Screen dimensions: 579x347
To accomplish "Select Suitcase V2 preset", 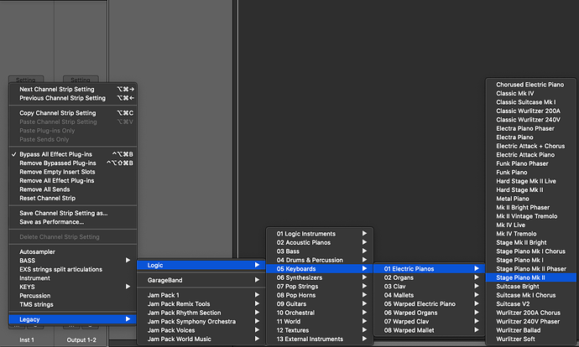I will point(531,304).
